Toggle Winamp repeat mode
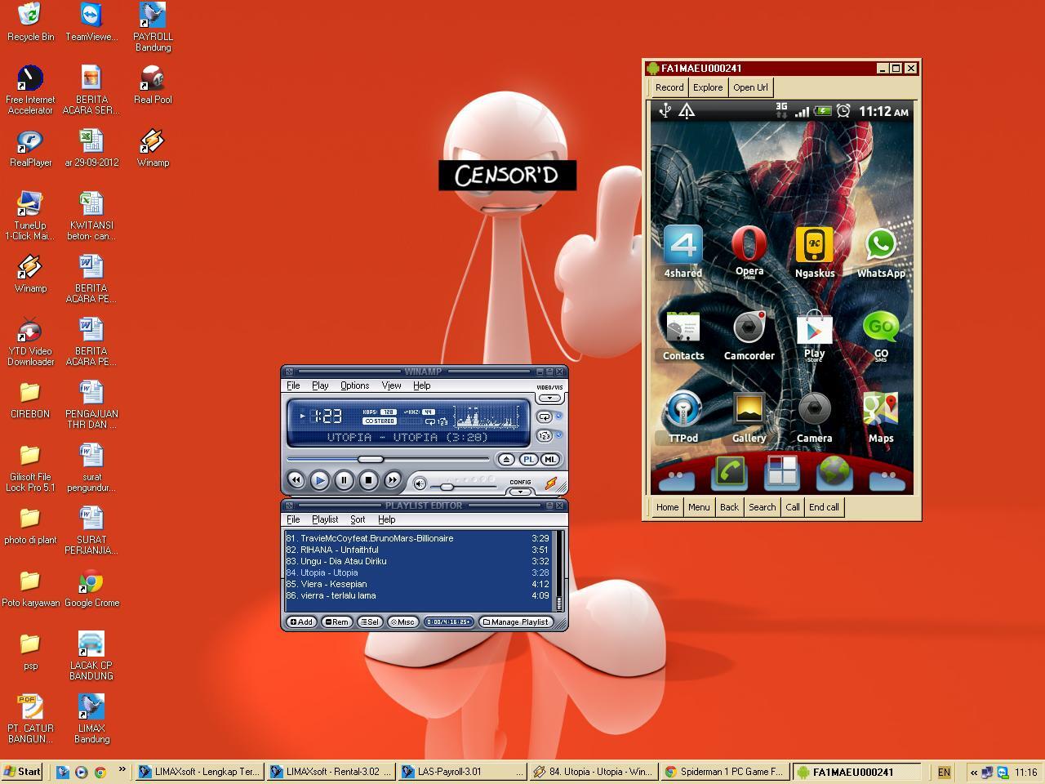This screenshot has width=1045, height=784. click(x=545, y=416)
